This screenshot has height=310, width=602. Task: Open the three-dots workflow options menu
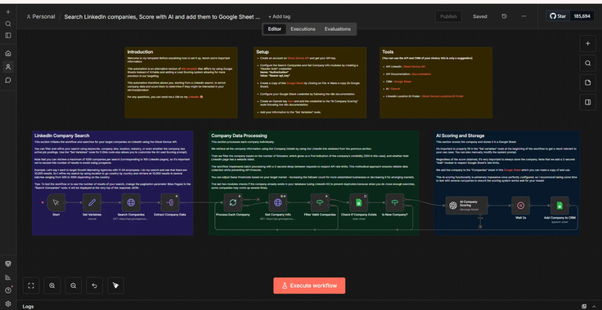pos(523,16)
